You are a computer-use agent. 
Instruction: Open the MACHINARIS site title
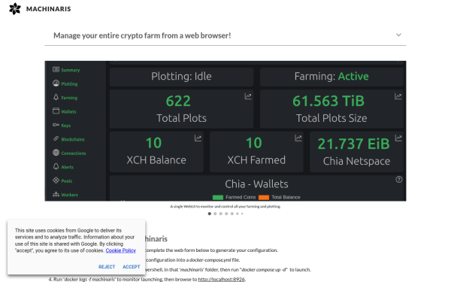tap(48, 9)
